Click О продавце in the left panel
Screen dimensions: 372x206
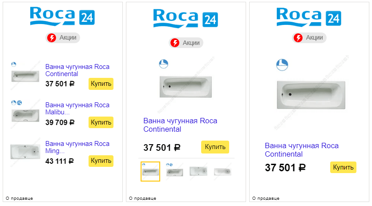coord(20,198)
